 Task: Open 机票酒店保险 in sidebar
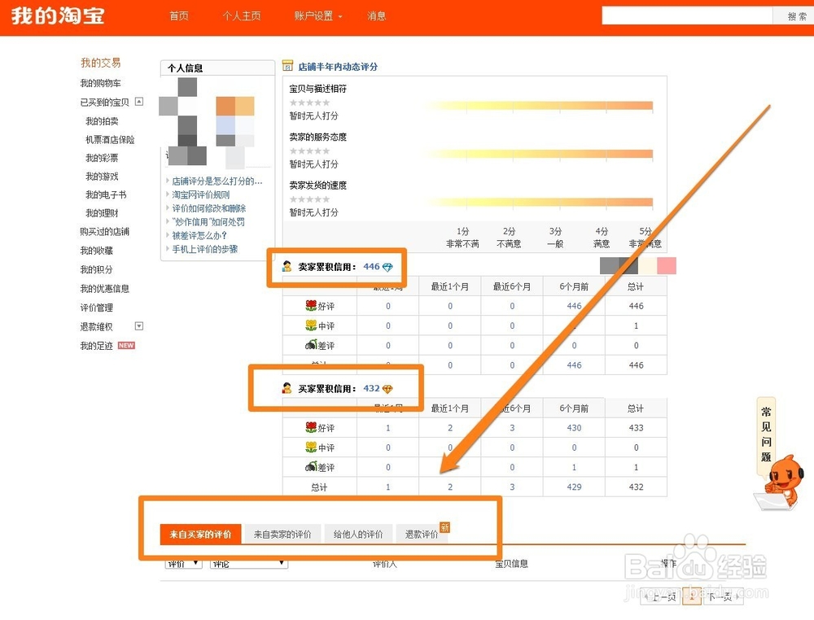tap(110, 140)
